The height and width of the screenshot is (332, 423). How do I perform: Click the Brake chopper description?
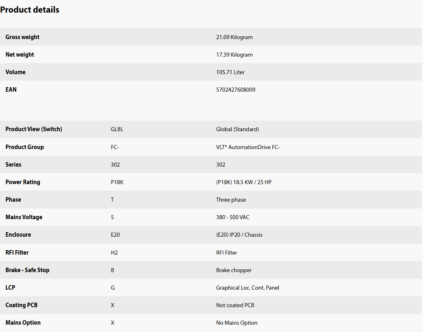tap(234, 270)
